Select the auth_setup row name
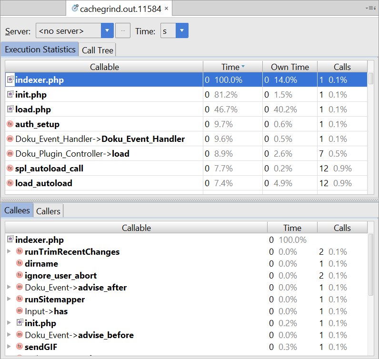Screen dimensions: 379x359 [37, 124]
